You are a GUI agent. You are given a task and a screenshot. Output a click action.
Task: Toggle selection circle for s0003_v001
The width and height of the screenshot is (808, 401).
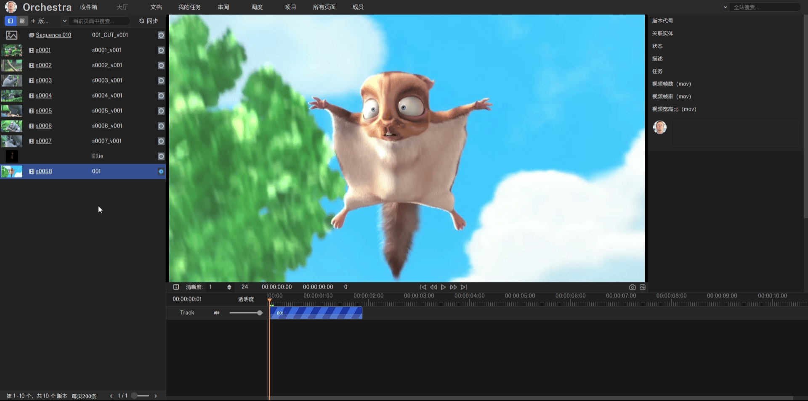(x=161, y=81)
